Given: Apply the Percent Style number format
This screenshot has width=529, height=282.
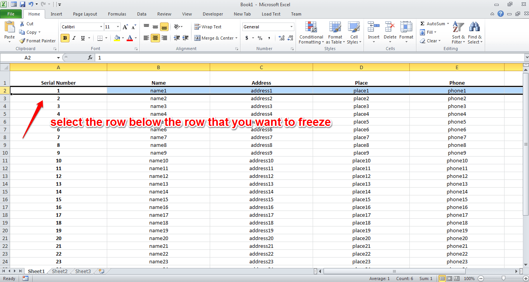Looking at the screenshot, I should point(260,38).
